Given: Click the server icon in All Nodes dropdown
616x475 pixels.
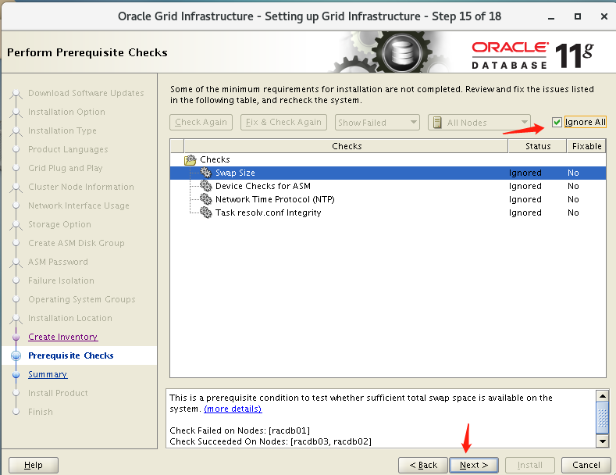Looking at the screenshot, I should pos(437,123).
